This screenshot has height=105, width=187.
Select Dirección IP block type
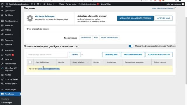(86, 38)
